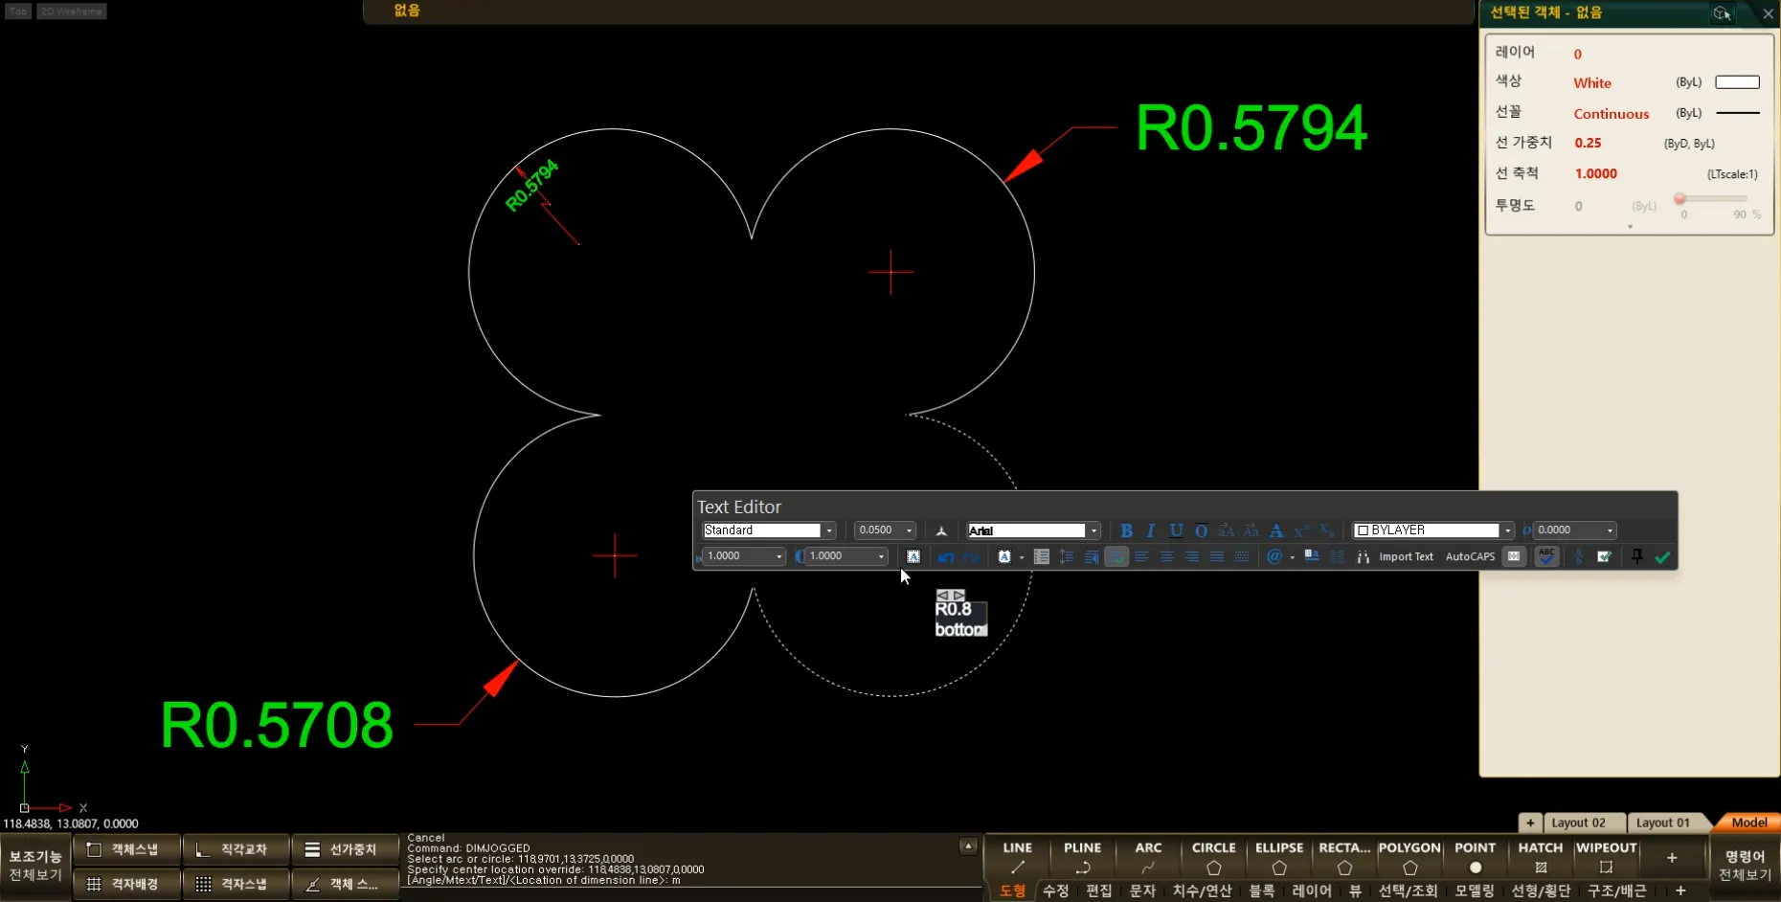Click the Bold formatting icon
The image size is (1781, 902).
click(1126, 530)
